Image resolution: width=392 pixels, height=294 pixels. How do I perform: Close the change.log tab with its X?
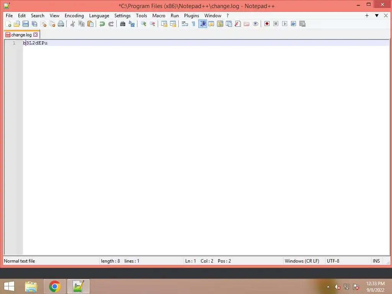[36, 35]
